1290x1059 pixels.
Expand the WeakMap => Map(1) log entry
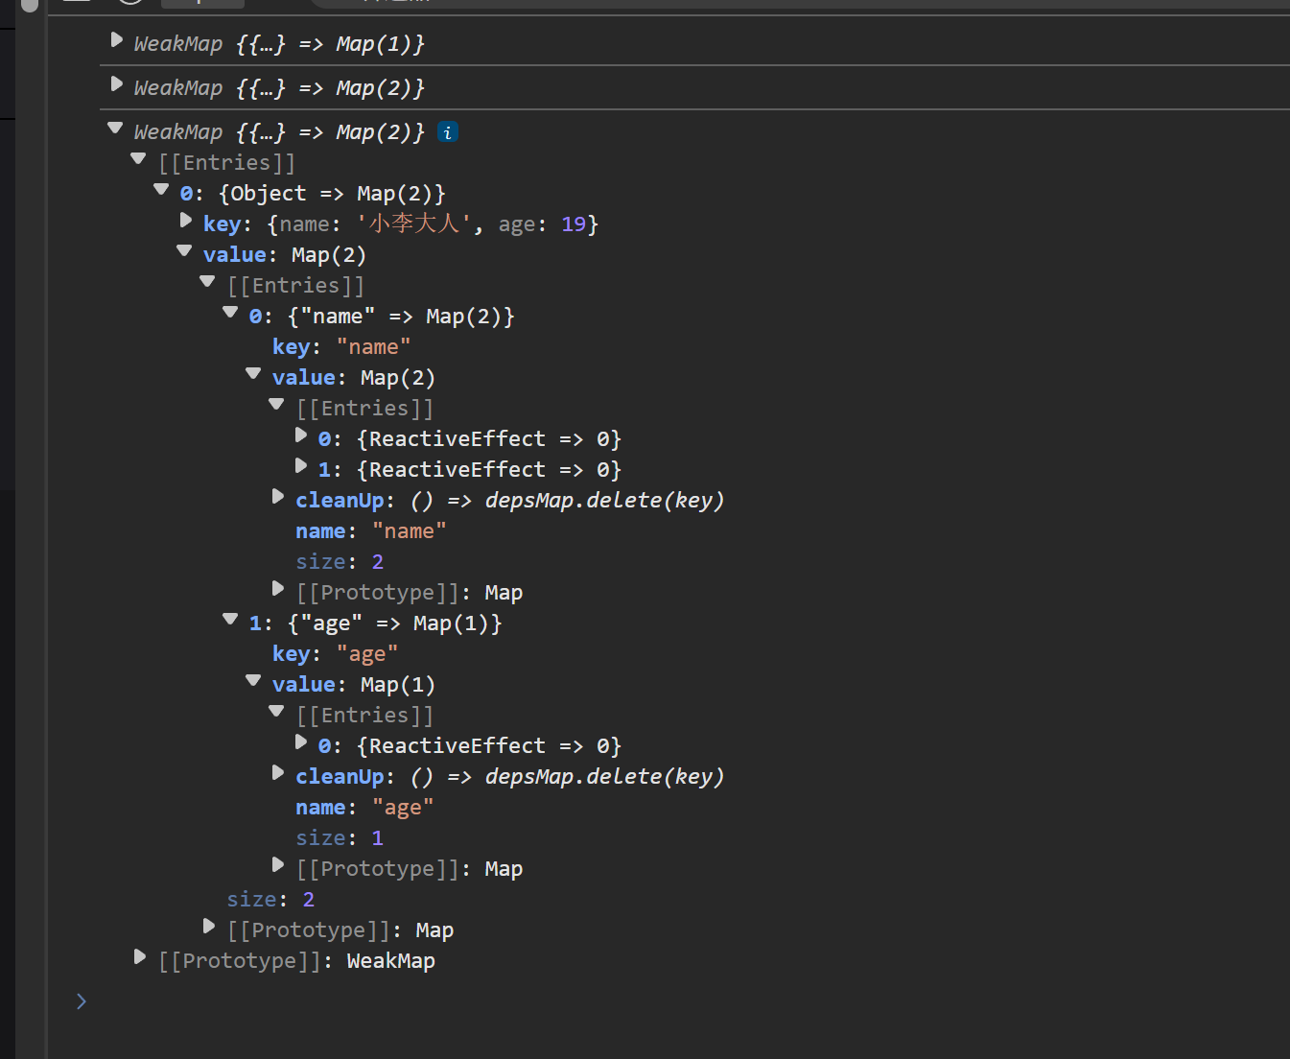(x=117, y=40)
